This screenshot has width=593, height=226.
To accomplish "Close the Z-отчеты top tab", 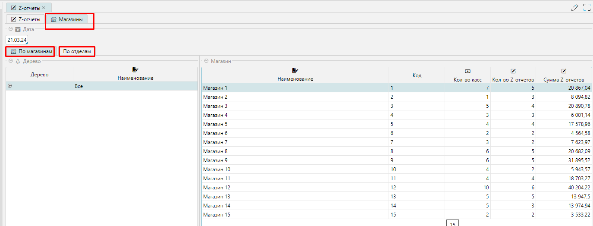I will click(x=44, y=8).
